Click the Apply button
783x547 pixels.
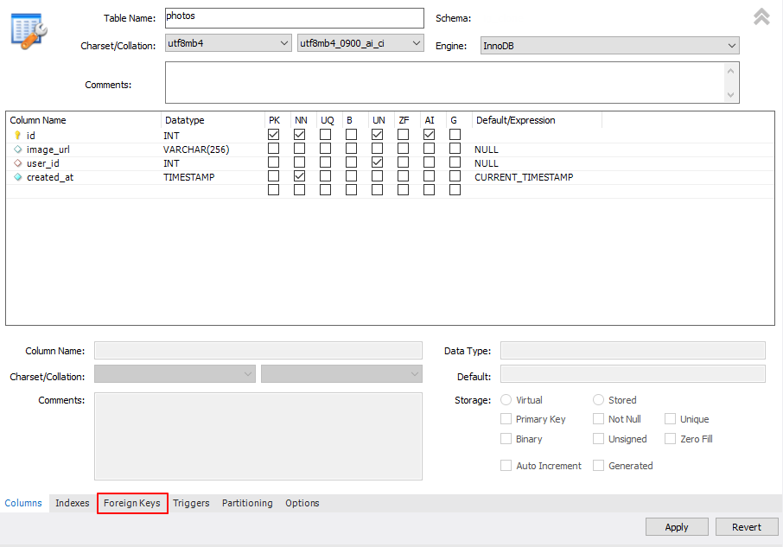(x=677, y=527)
